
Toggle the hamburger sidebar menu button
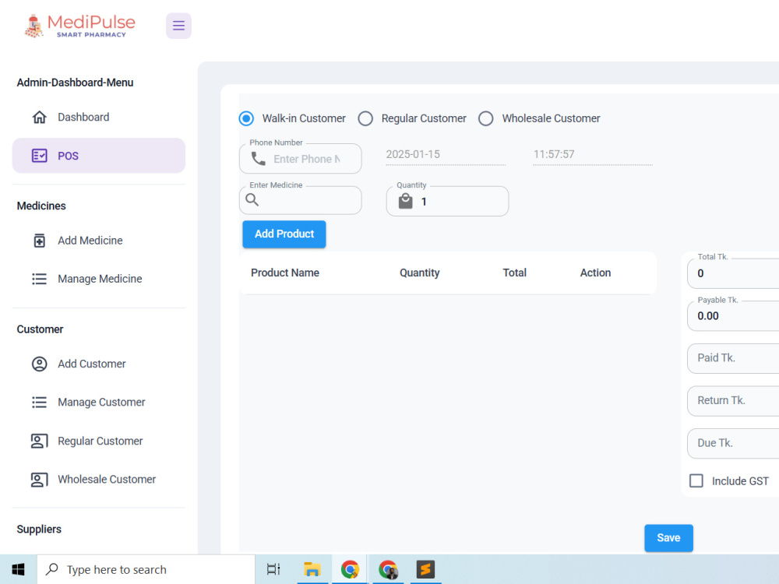click(x=178, y=26)
